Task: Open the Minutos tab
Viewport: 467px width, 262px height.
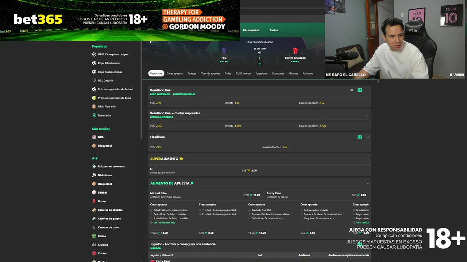Action: click(x=293, y=74)
